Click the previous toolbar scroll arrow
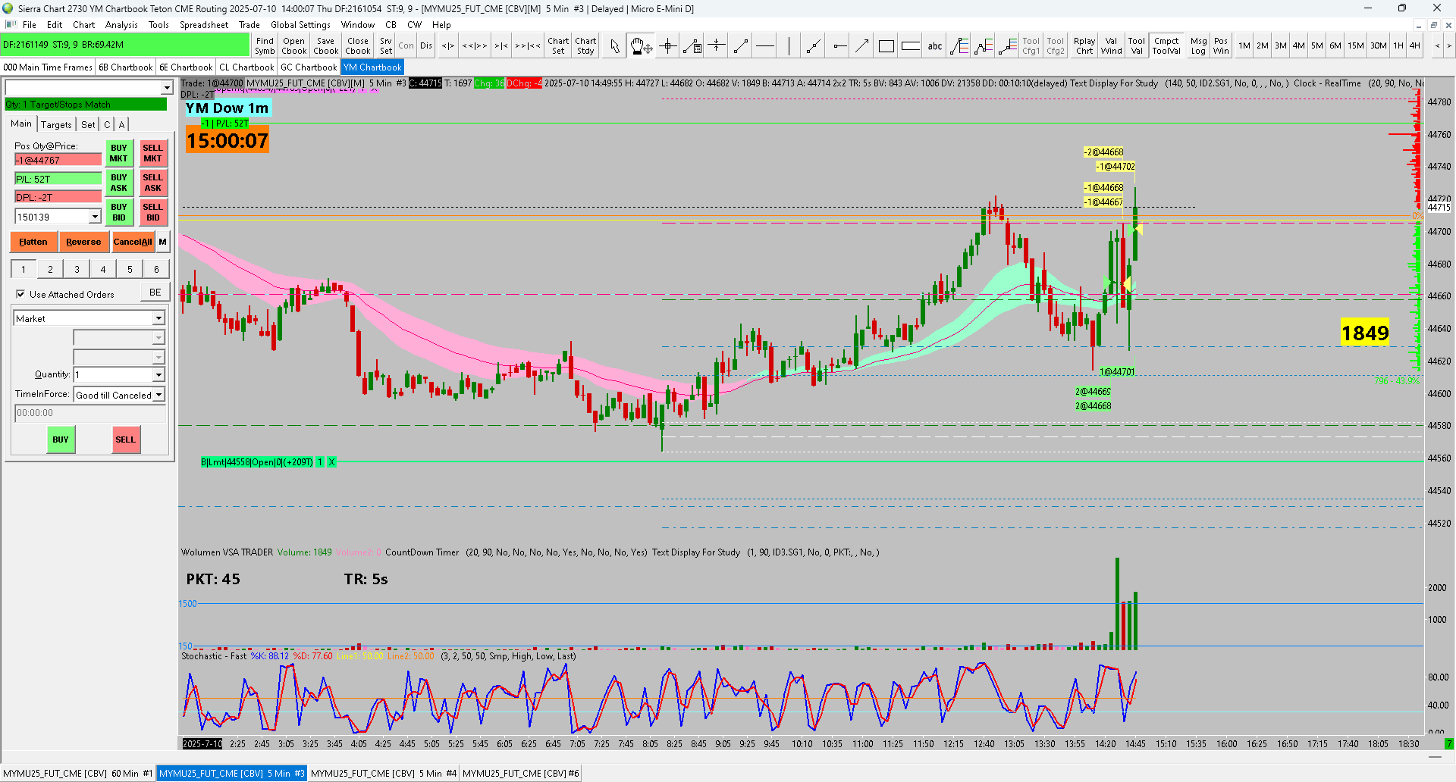This screenshot has height=782, width=1456. click(1437, 46)
